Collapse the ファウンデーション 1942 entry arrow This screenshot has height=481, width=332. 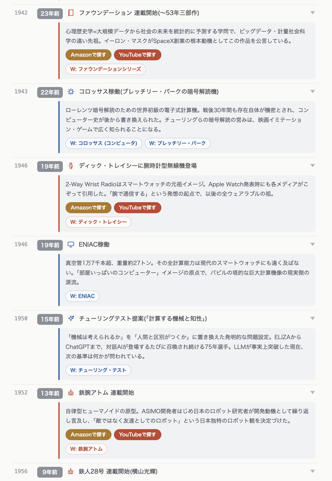312,12
